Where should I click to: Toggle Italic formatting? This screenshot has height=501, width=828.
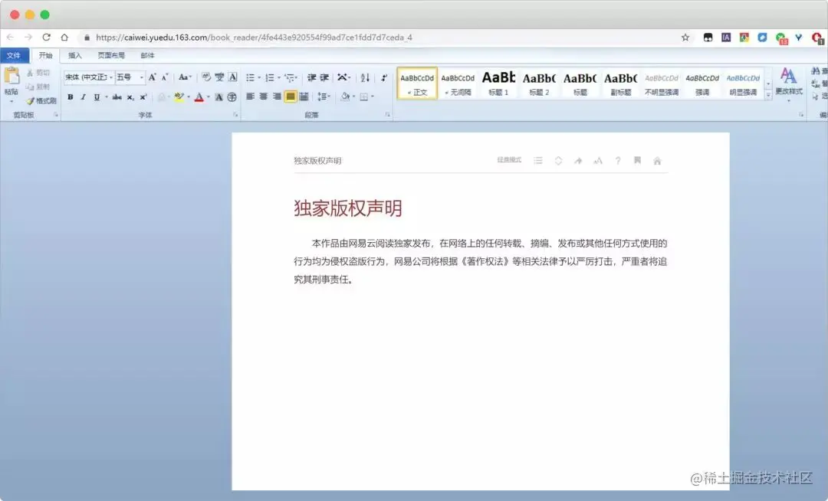click(83, 97)
